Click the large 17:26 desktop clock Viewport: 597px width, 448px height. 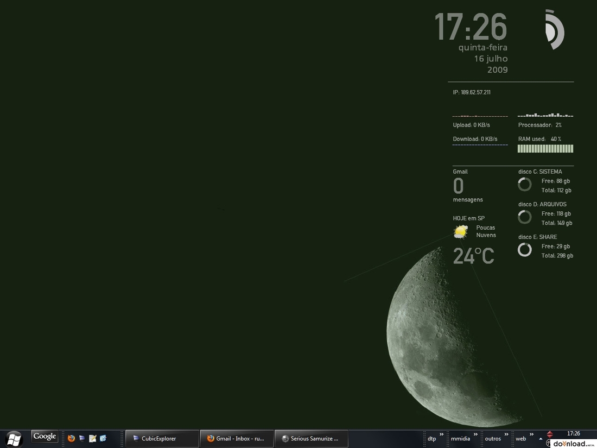(x=471, y=27)
